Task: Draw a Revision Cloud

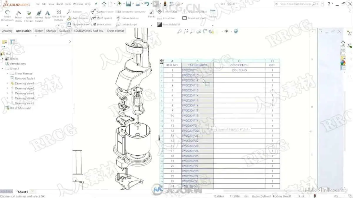Action: [194, 18]
